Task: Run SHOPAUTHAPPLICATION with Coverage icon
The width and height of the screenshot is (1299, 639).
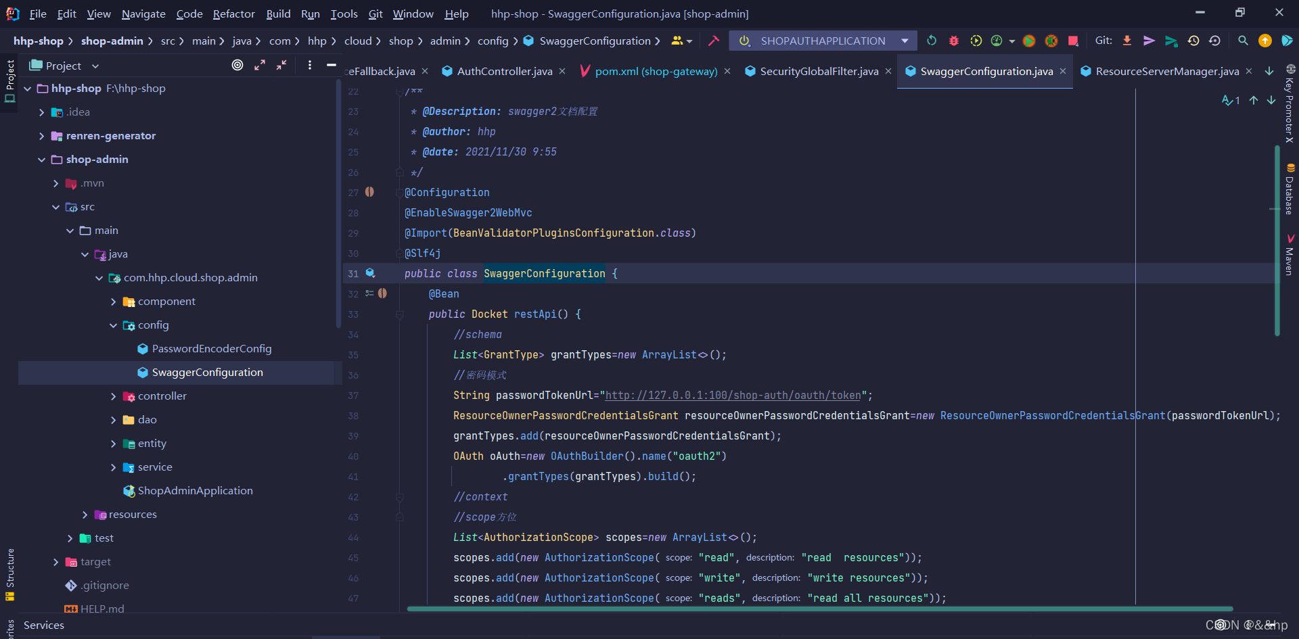Action: 976,41
